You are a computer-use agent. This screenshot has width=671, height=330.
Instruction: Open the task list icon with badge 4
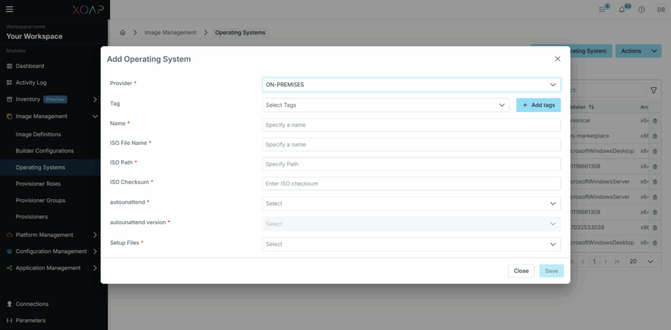click(x=603, y=9)
